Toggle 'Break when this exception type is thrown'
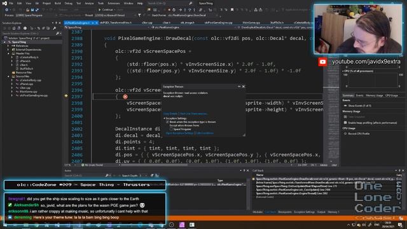 [167, 121]
